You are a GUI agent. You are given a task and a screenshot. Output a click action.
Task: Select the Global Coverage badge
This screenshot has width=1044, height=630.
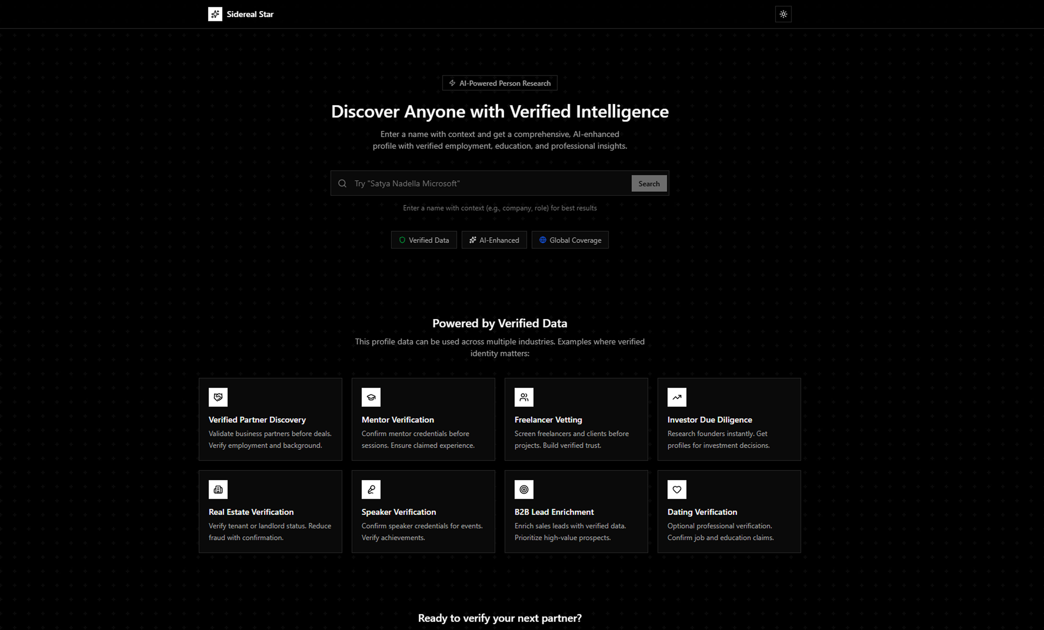pos(570,240)
